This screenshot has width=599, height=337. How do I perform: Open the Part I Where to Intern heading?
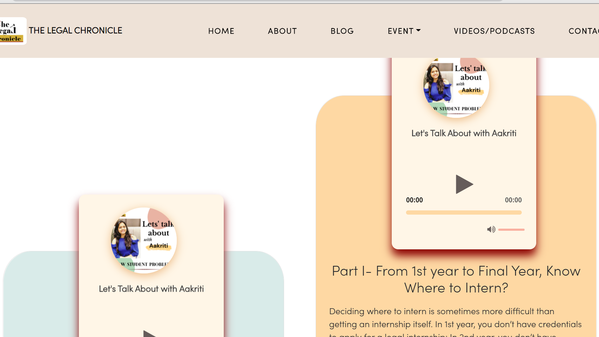456,279
